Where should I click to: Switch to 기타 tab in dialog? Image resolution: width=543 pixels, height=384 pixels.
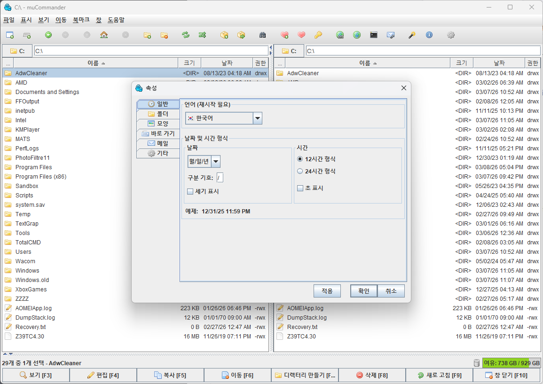(158, 153)
